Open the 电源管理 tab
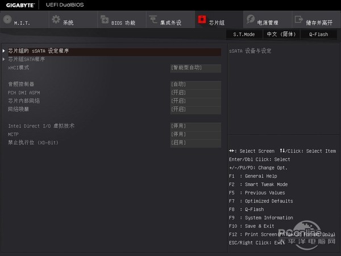This screenshot has height=256, width=341. (x=268, y=19)
